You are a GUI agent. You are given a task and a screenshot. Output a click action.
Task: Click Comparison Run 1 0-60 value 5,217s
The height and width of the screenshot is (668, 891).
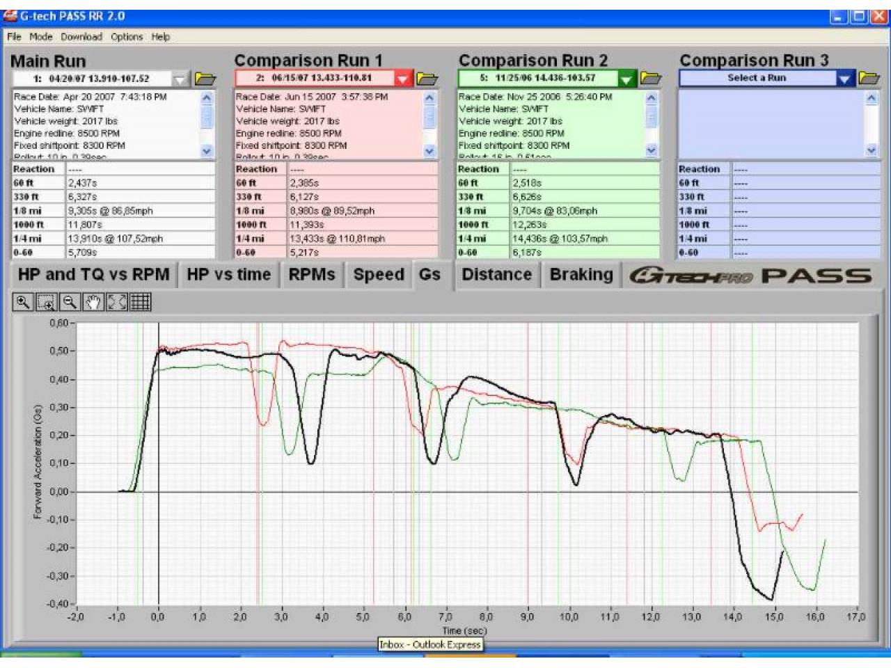tap(304, 253)
